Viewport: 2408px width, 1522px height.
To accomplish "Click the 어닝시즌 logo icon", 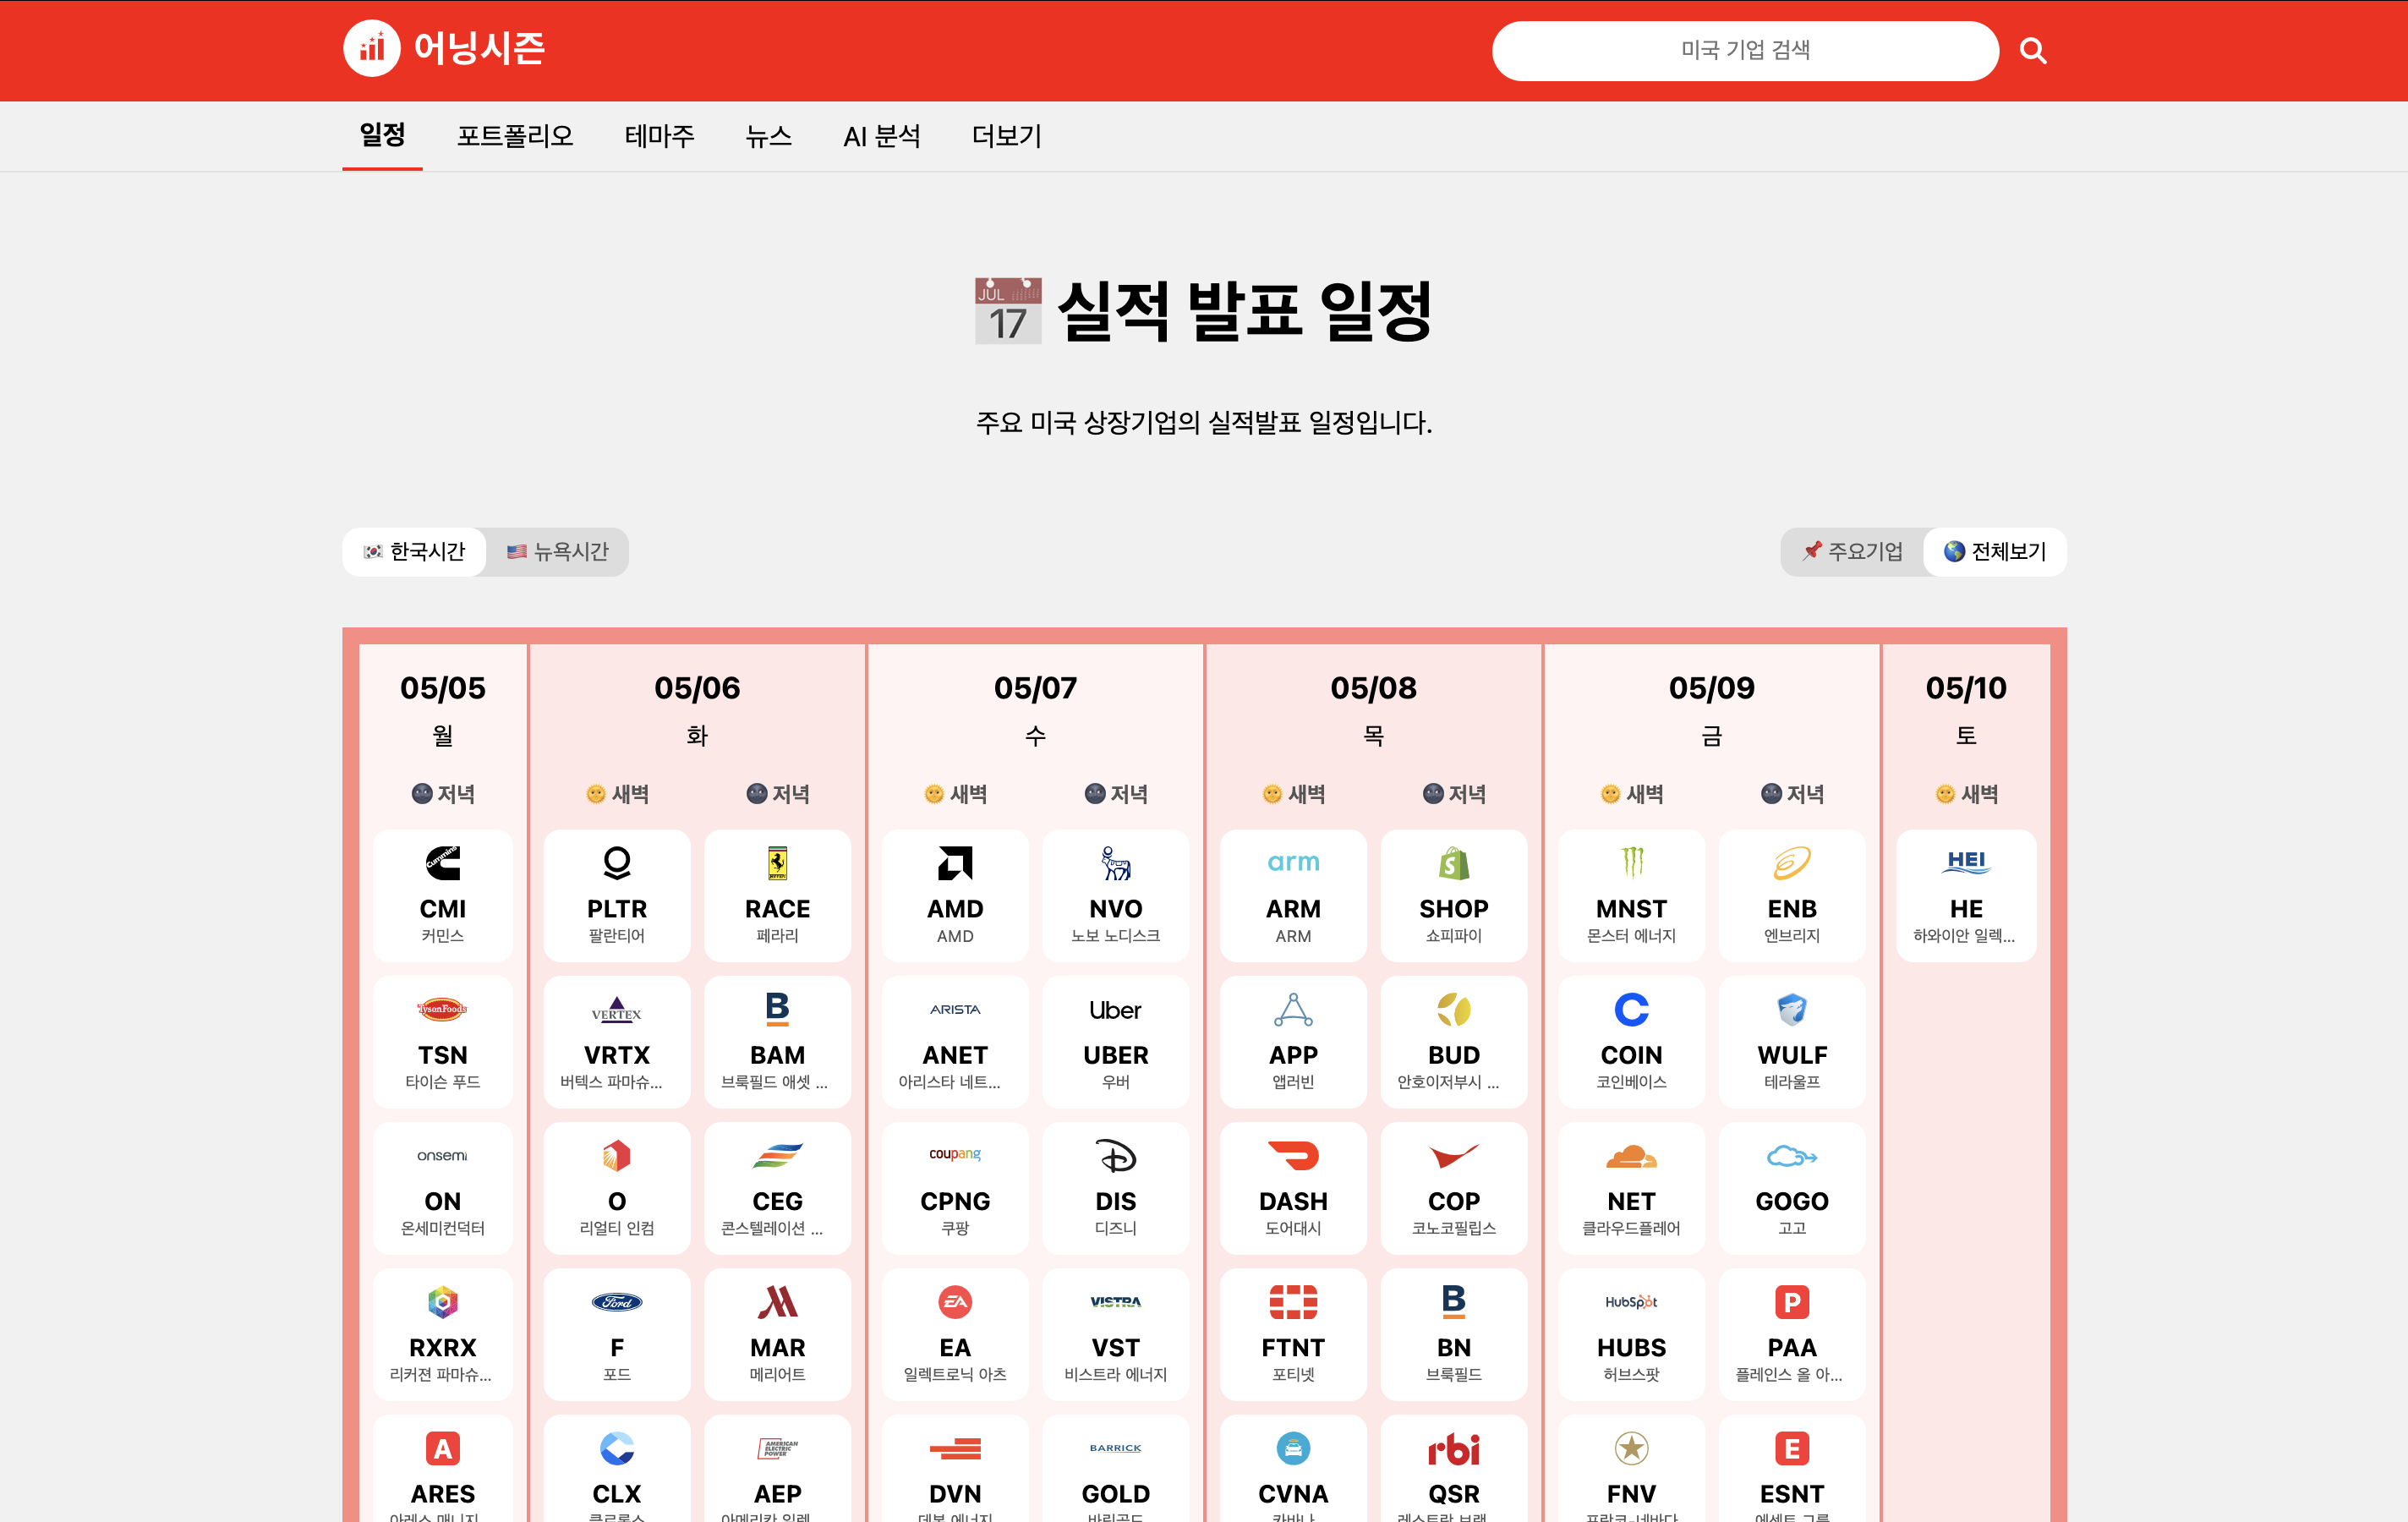I will [x=372, y=49].
